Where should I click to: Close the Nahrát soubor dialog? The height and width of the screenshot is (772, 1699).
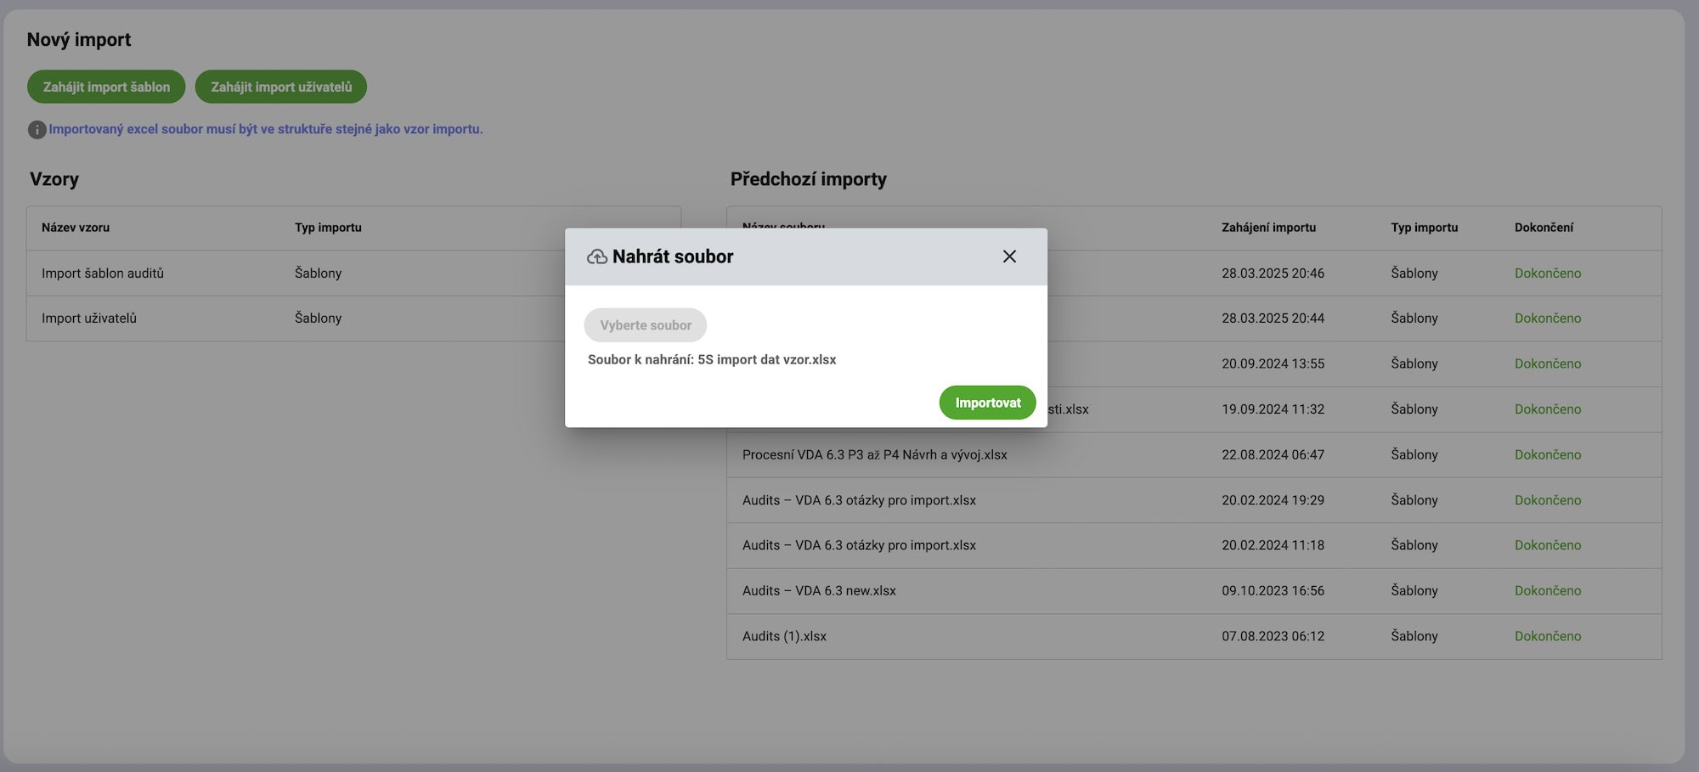1009,256
